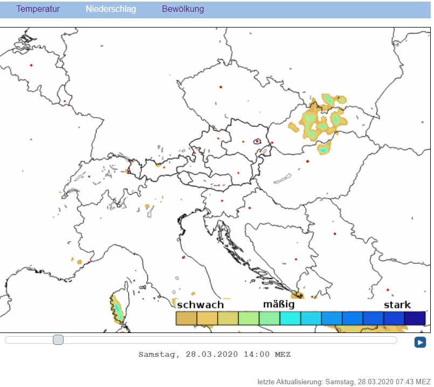Click the date text 'Samstag, 28.03.2020 14:00 MEZ'
434x387 pixels.
tap(215, 354)
